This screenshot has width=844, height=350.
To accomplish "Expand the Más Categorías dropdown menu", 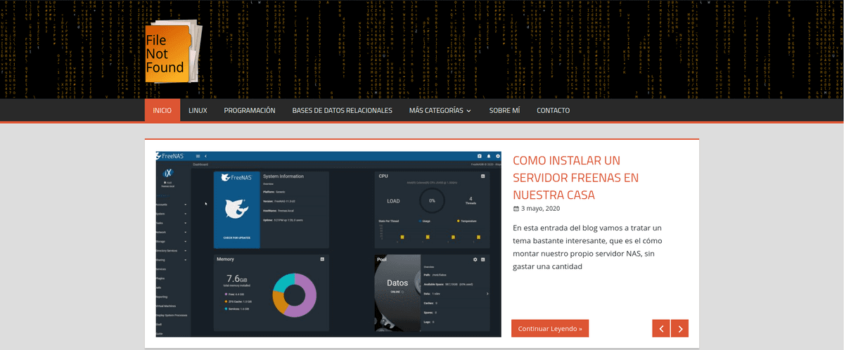I will coord(440,110).
